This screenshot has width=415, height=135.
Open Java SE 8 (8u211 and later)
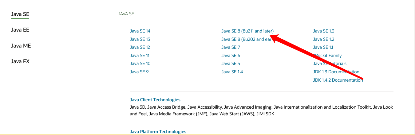[247, 31]
